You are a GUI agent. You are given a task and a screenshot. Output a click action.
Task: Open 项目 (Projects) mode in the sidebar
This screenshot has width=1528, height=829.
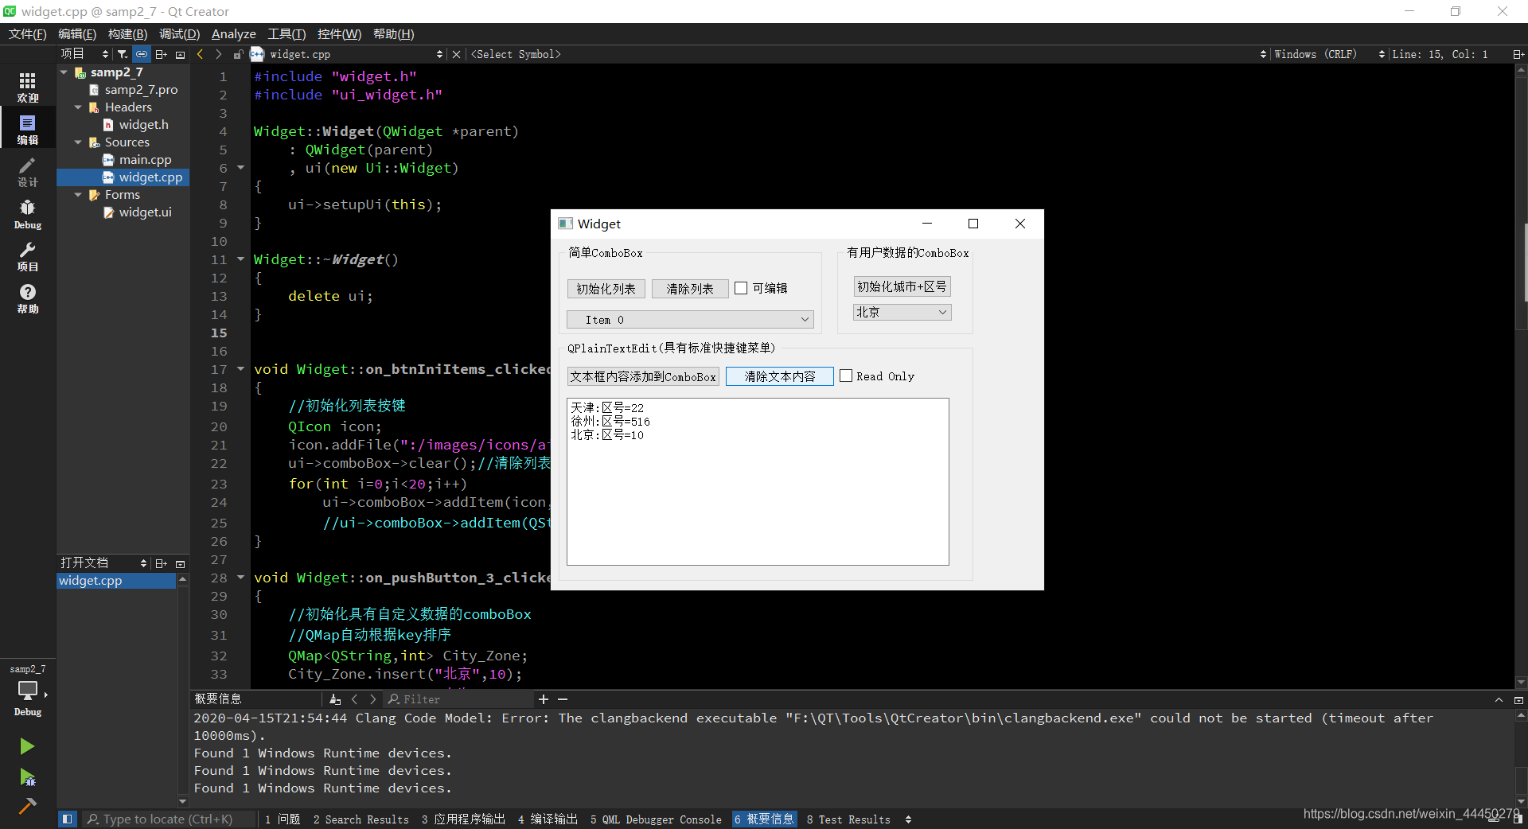tap(28, 256)
